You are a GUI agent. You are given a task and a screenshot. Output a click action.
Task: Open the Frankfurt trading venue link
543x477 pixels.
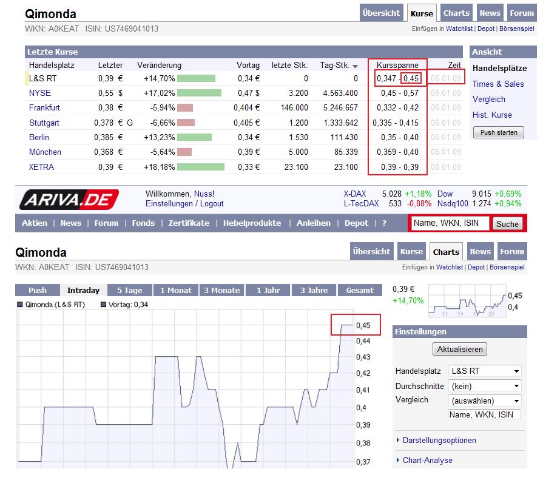(x=44, y=108)
